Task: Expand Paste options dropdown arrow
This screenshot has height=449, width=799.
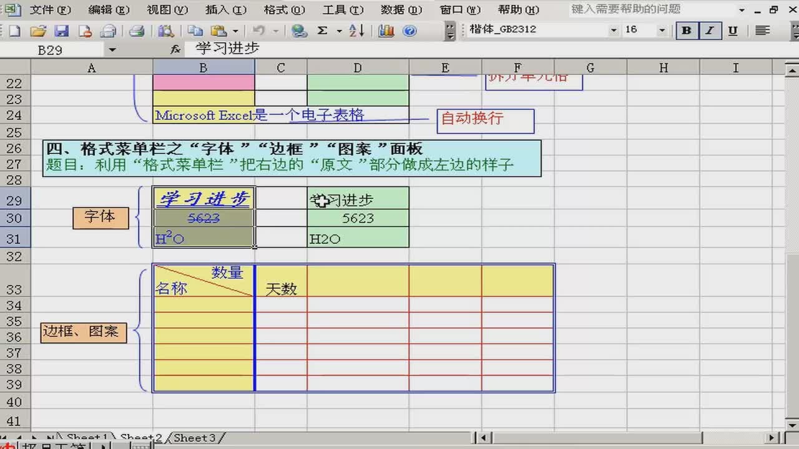Action: click(235, 31)
